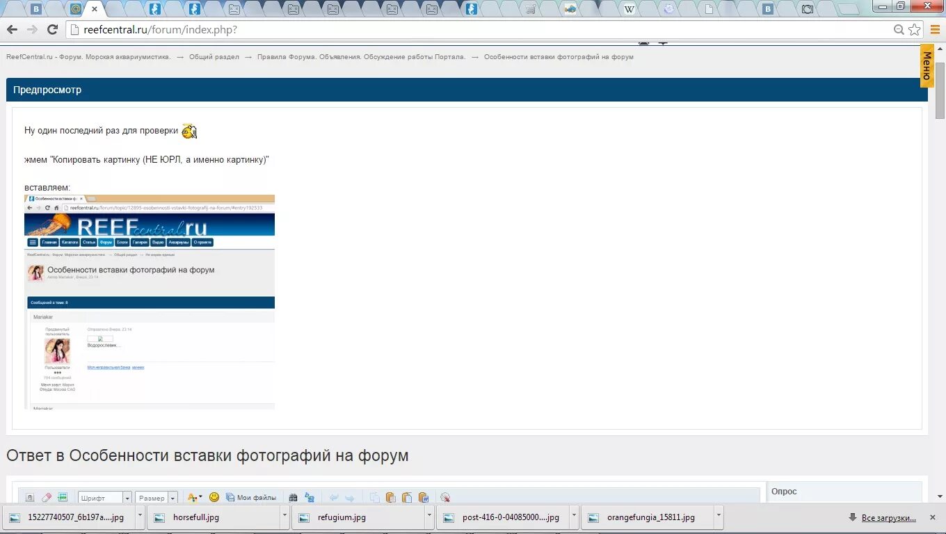946x534 pixels.
Task: Open downloaded file post-416-0-04085000....jpg
Action: click(x=504, y=517)
